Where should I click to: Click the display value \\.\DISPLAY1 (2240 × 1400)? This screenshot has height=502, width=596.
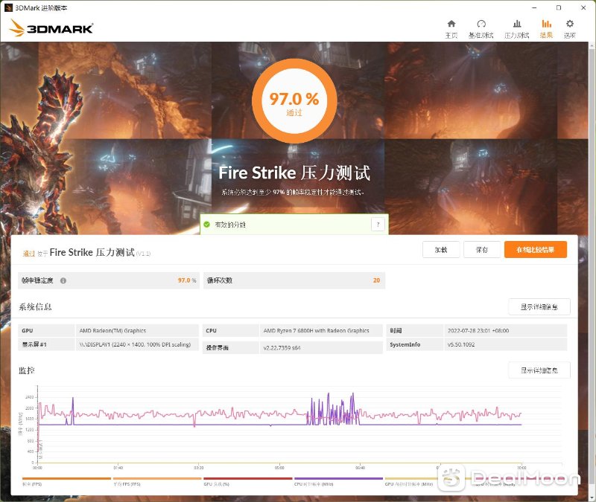[135, 344]
